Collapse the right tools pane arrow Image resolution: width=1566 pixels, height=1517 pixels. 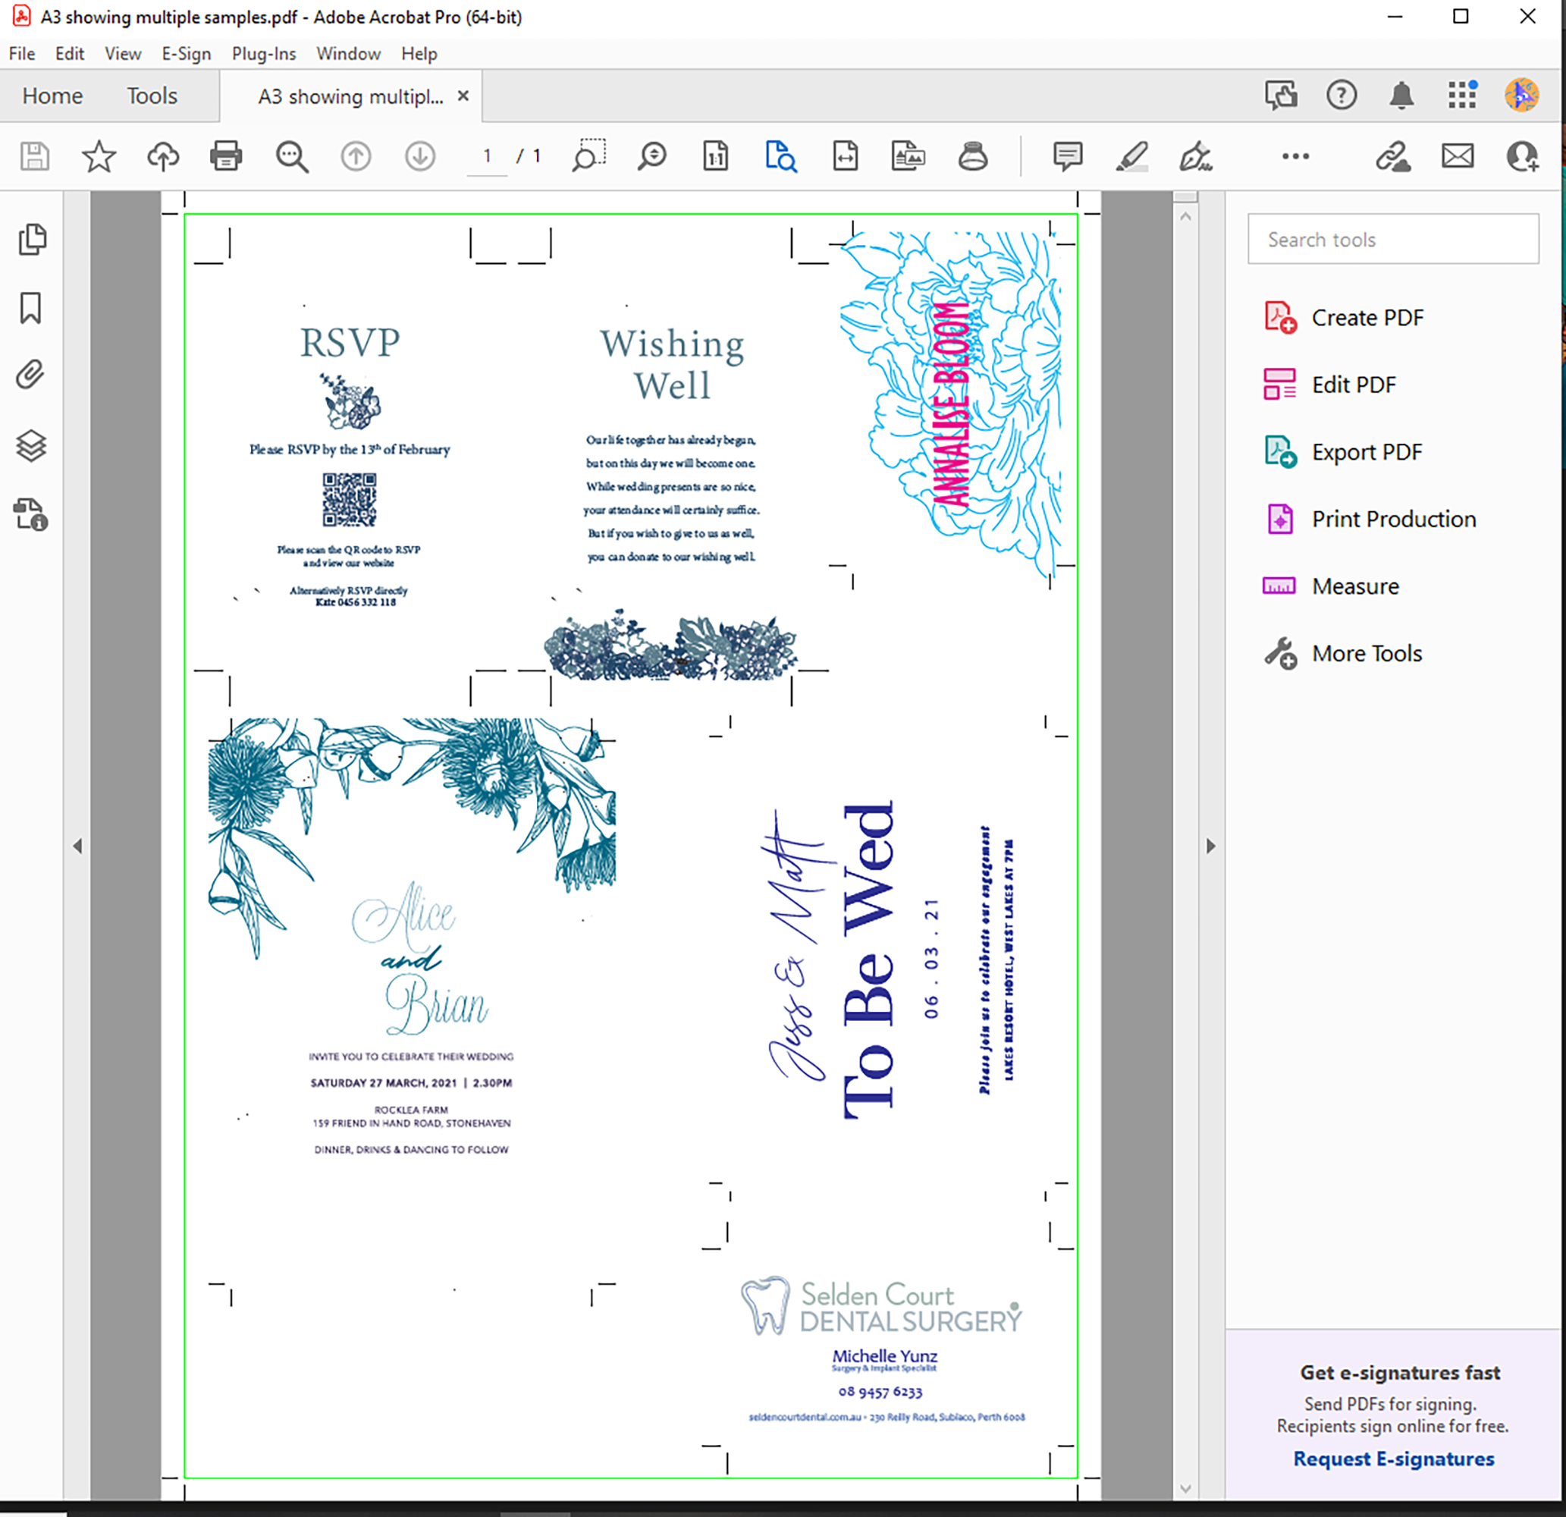[x=1210, y=846]
